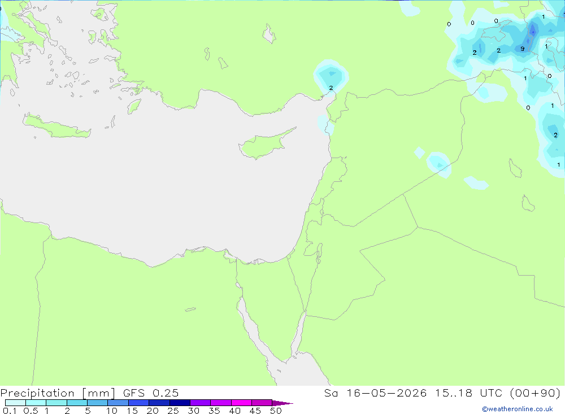Select the 2–5 mm legend color box
Viewport: 565px width, 414px height.
pos(77,403)
